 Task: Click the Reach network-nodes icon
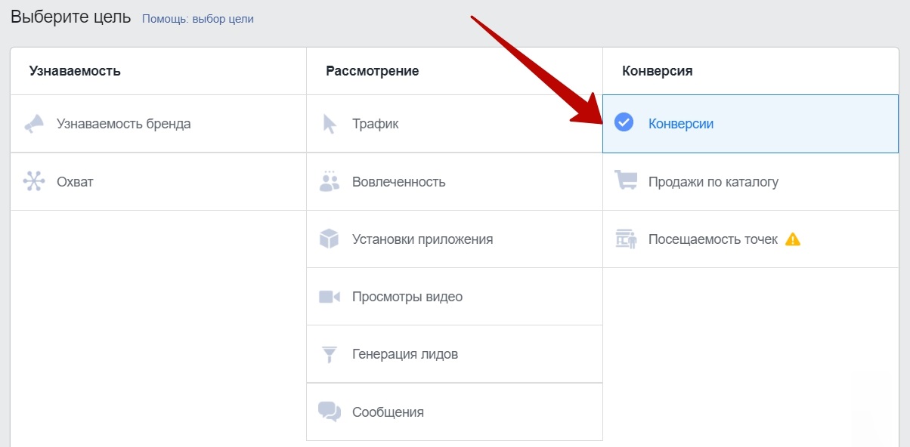click(33, 181)
